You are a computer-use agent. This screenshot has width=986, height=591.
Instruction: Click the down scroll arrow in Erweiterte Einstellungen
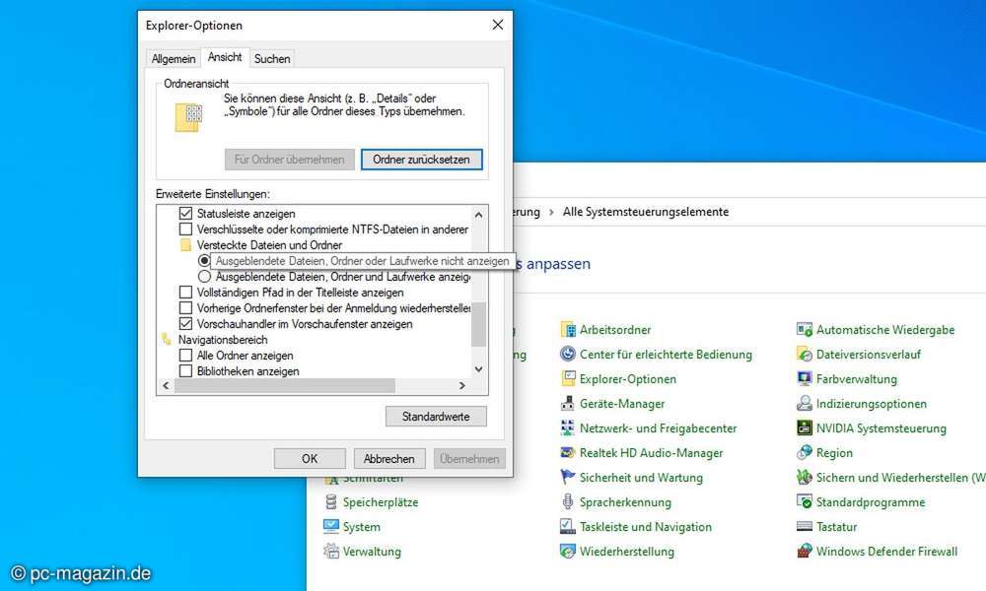tap(478, 368)
